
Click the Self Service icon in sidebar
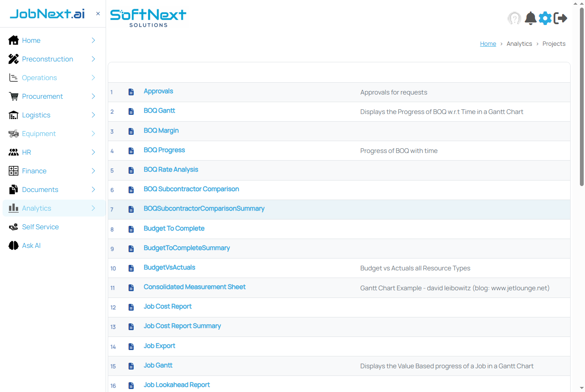[x=13, y=227]
